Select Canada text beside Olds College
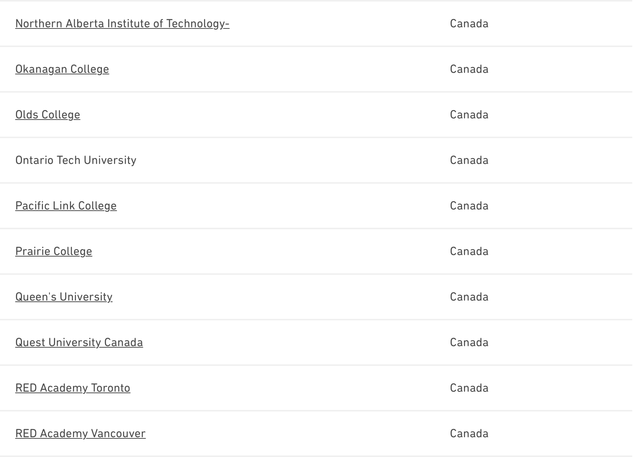 coord(469,115)
